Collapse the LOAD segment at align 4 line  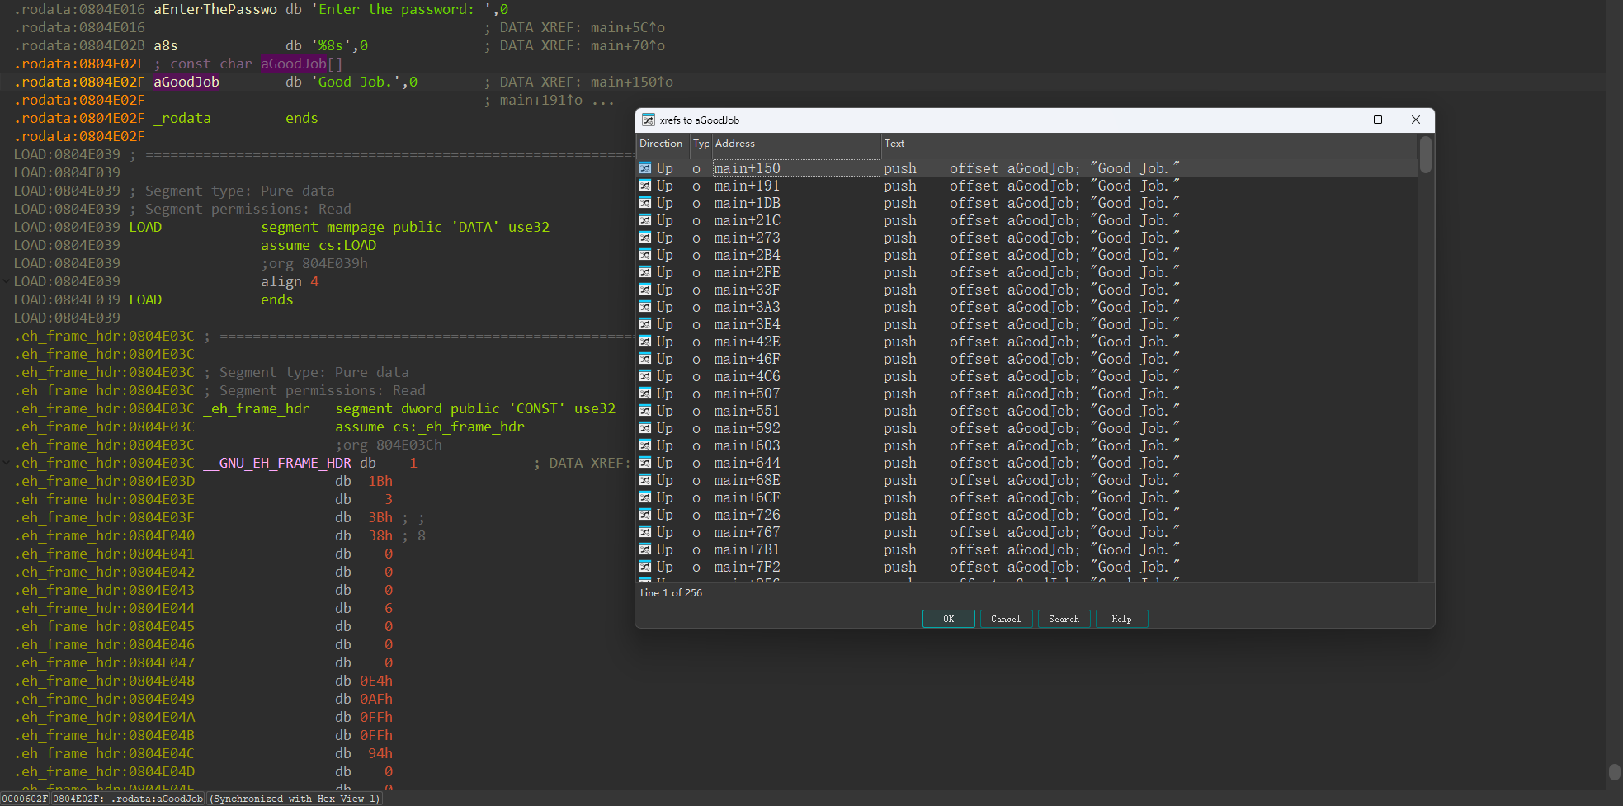click(x=7, y=281)
